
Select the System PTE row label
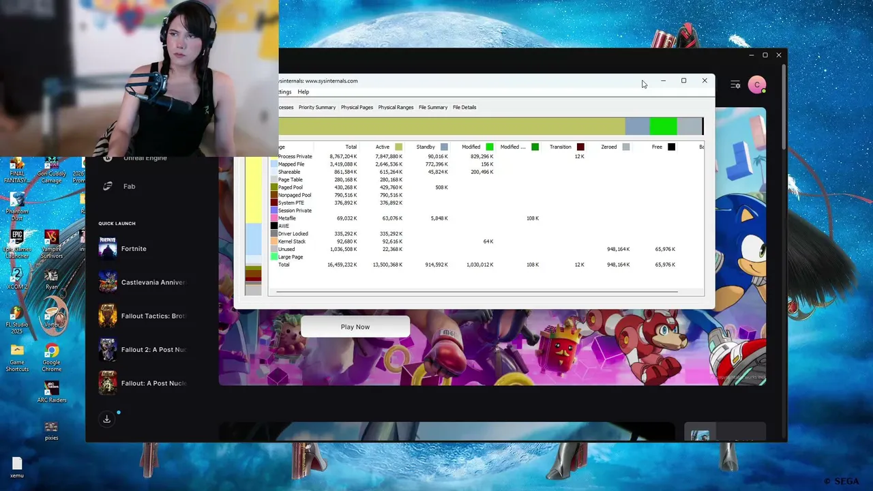(291, 203)
